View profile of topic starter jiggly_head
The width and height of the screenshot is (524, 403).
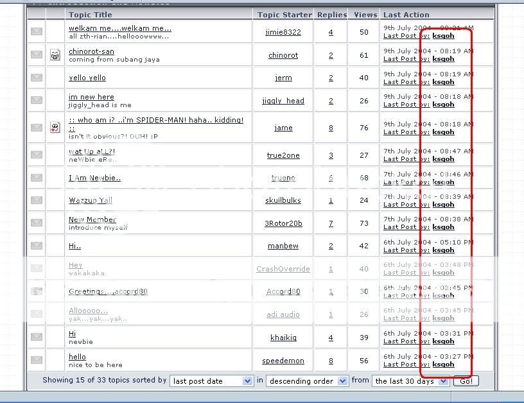click(x=283, y=101)
